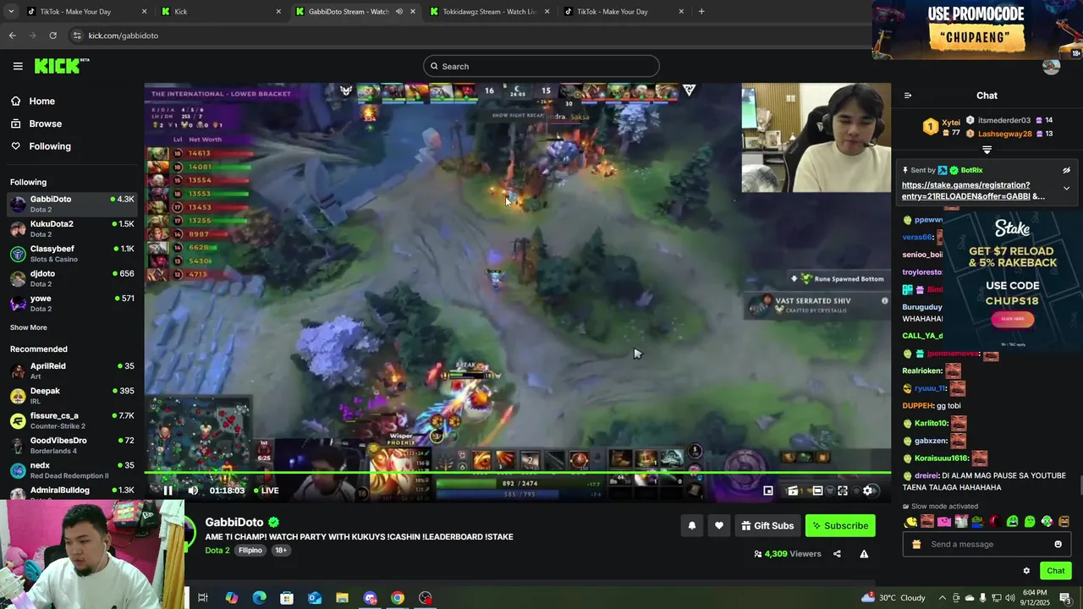1083x609 pixels.
Task: Open chat settings gear
Action: 1026,571
